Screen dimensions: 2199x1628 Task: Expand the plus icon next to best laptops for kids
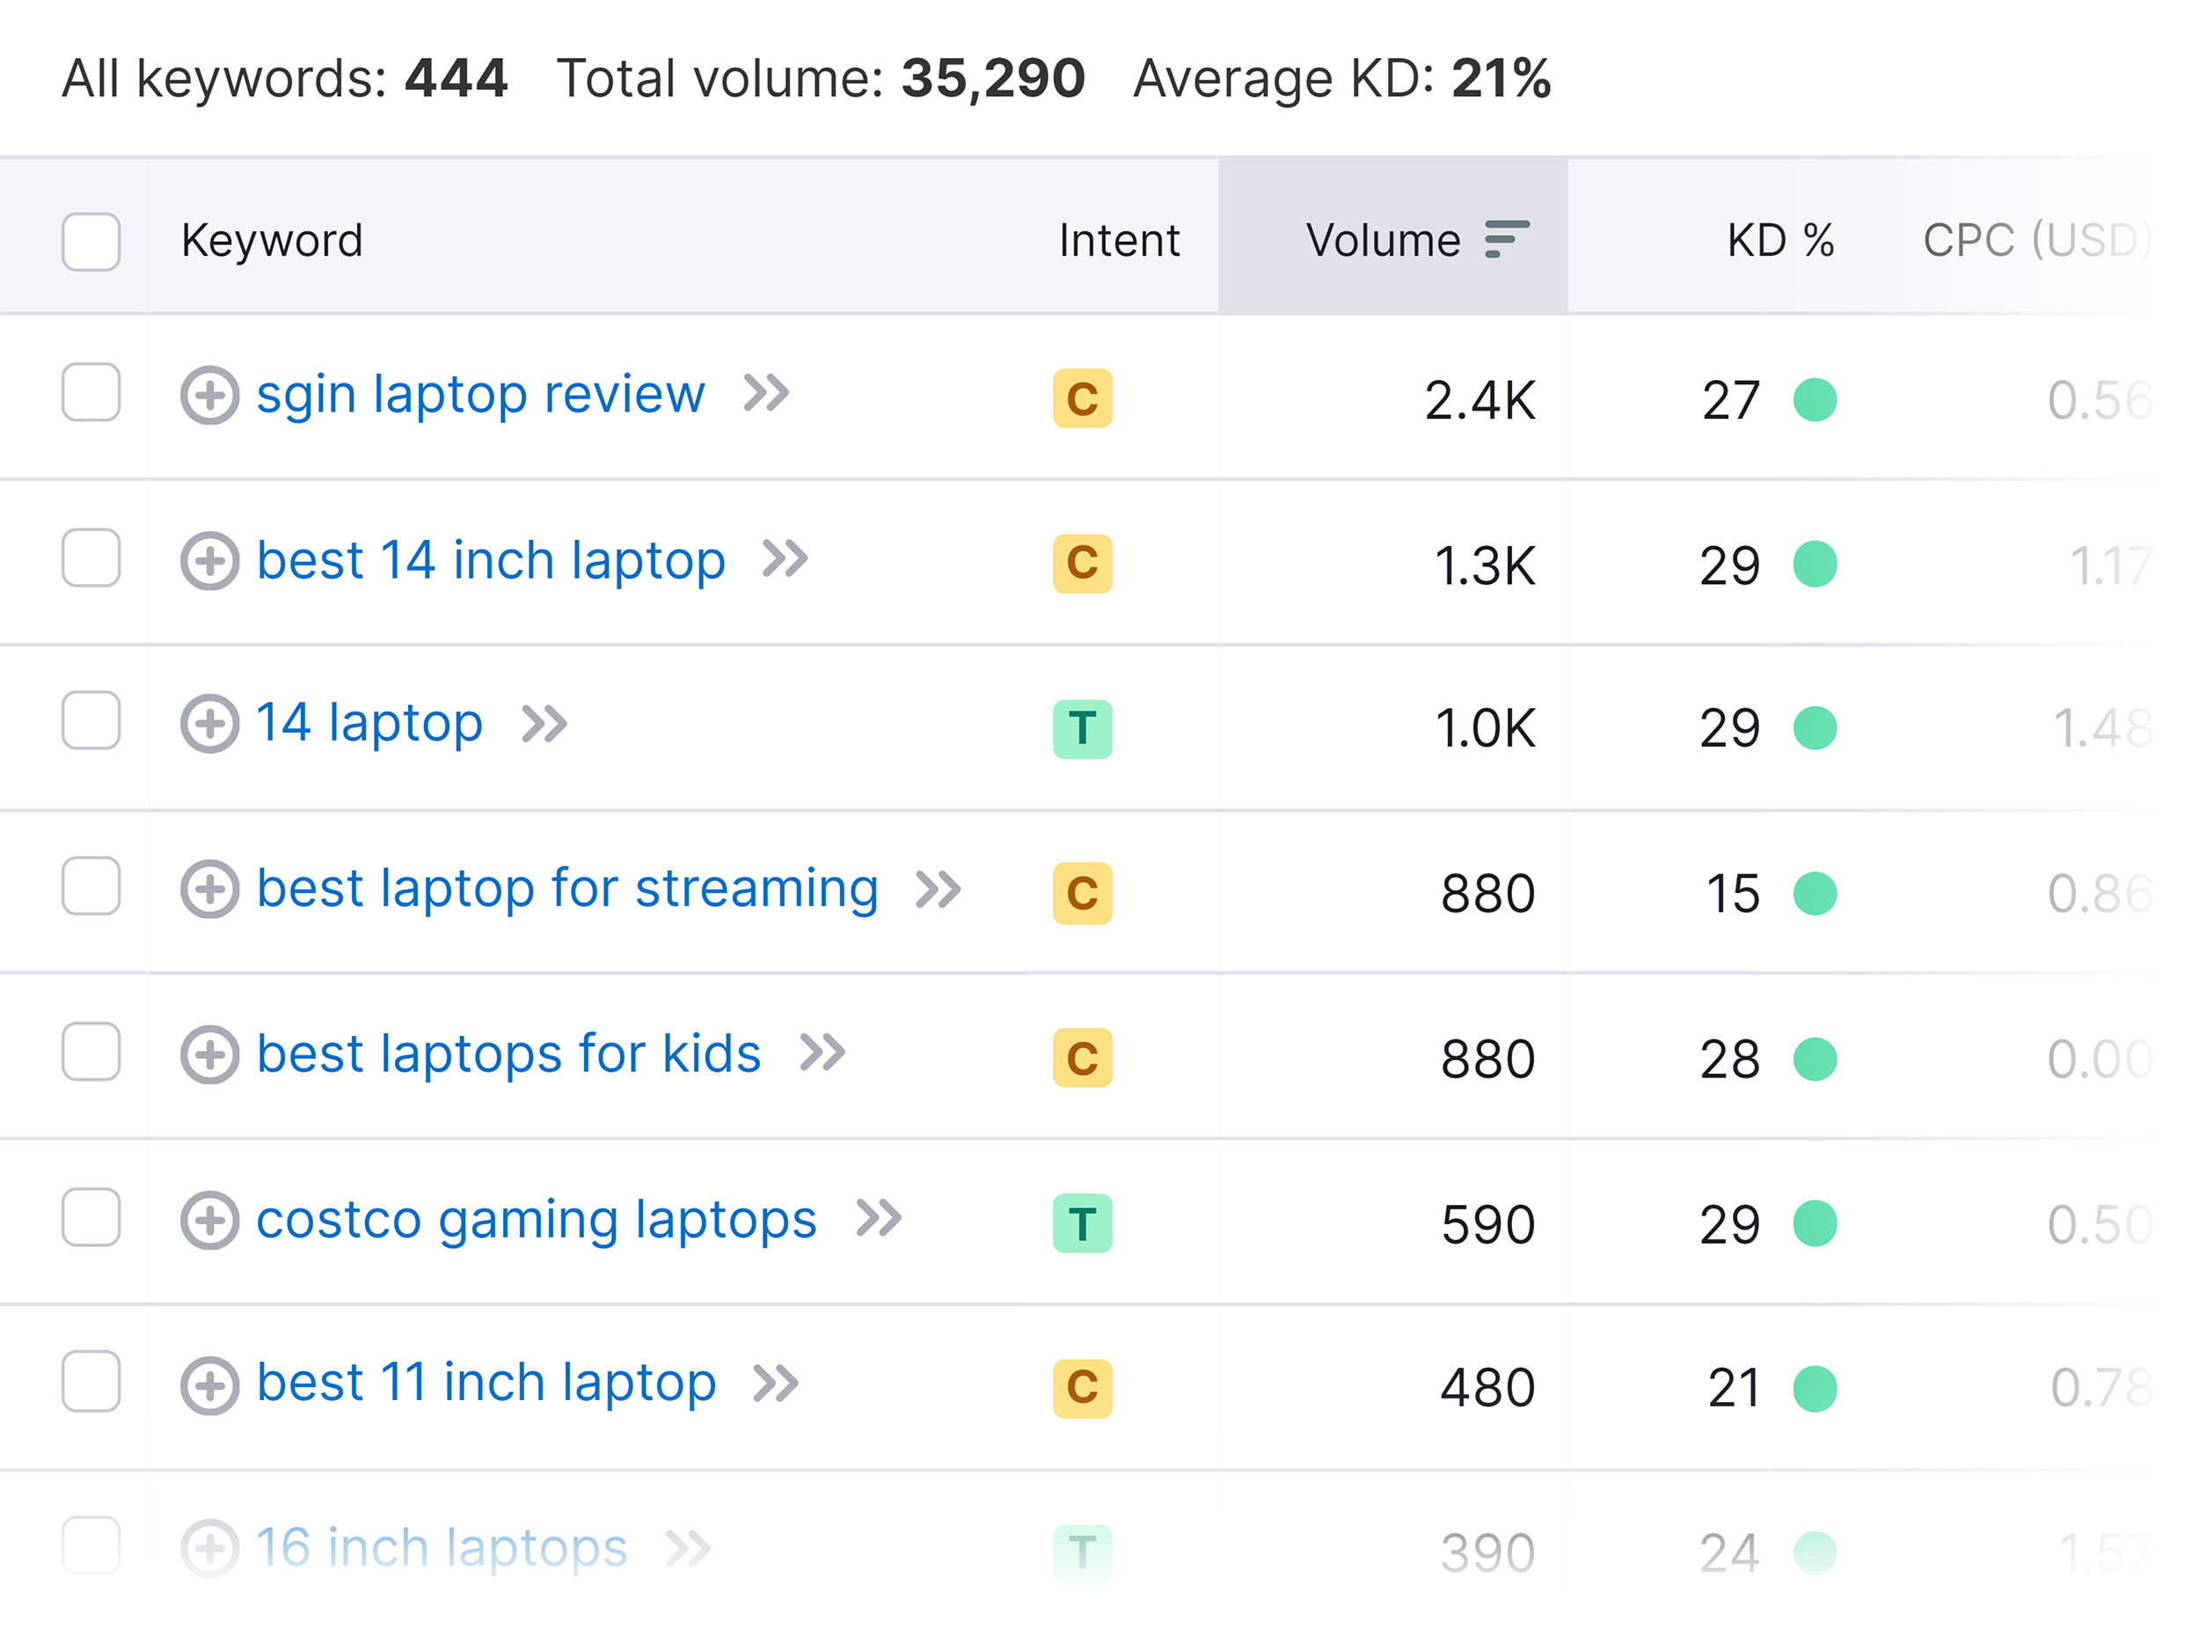pyautogui.click(x=210, y=1055)
